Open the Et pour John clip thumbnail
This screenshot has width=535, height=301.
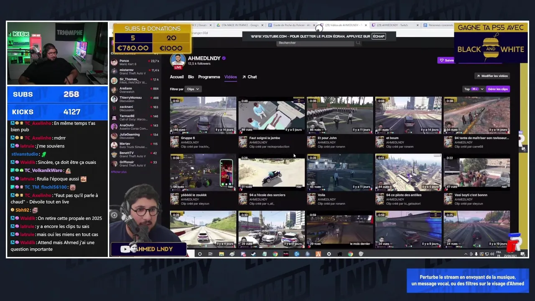[340, 115]
